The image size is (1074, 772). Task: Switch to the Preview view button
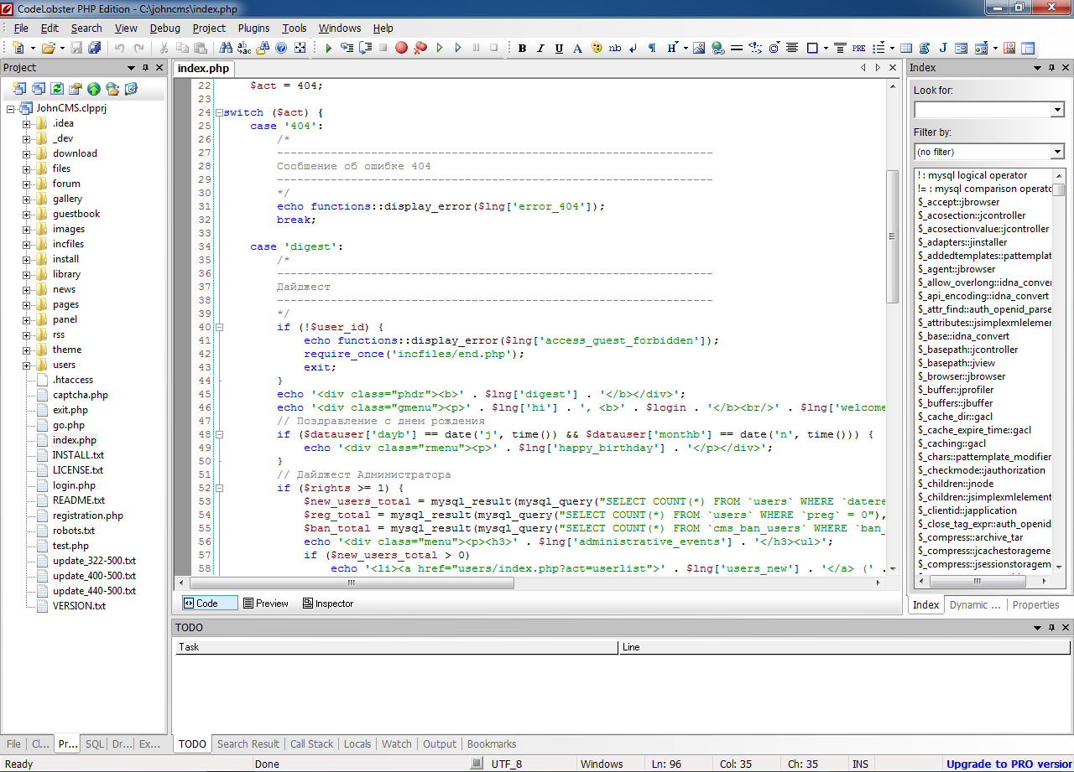(264, 604)
